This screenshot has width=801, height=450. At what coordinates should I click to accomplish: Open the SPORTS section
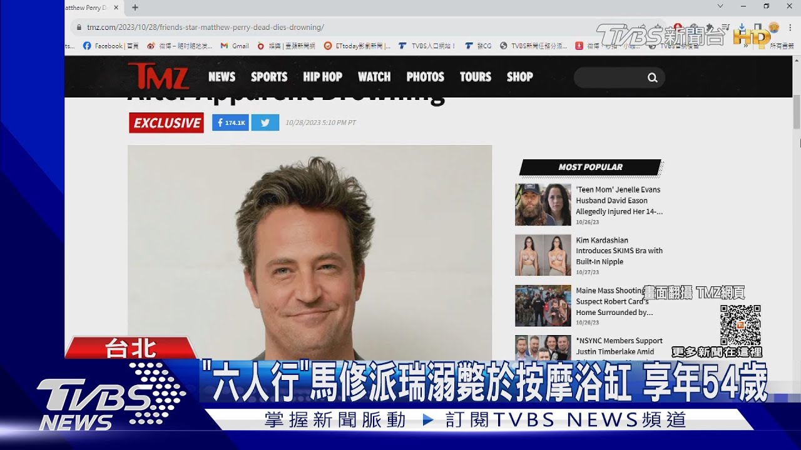(269, 77)
